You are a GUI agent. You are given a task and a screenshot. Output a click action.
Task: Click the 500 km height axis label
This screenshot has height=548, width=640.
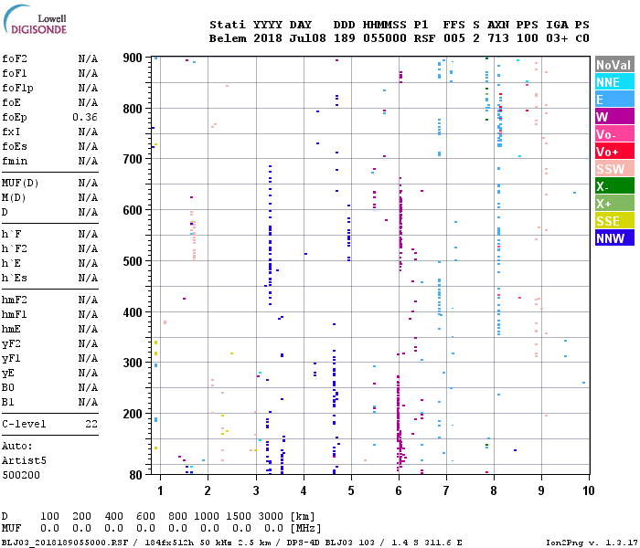(133, 261)
